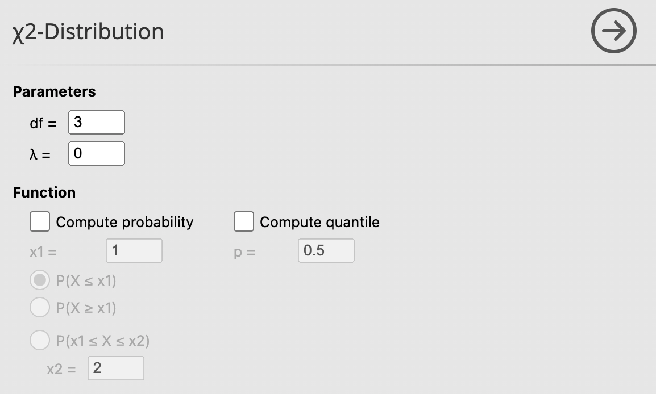This screenshot has height=394, width=656.
Task: Choose the P(X ≥ x1) radio option
Action: click(40, 308)
